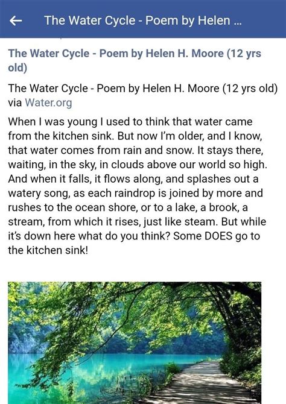
Task: Click "Helen H. Moore" in the blue title
Action: click(185, 53)
